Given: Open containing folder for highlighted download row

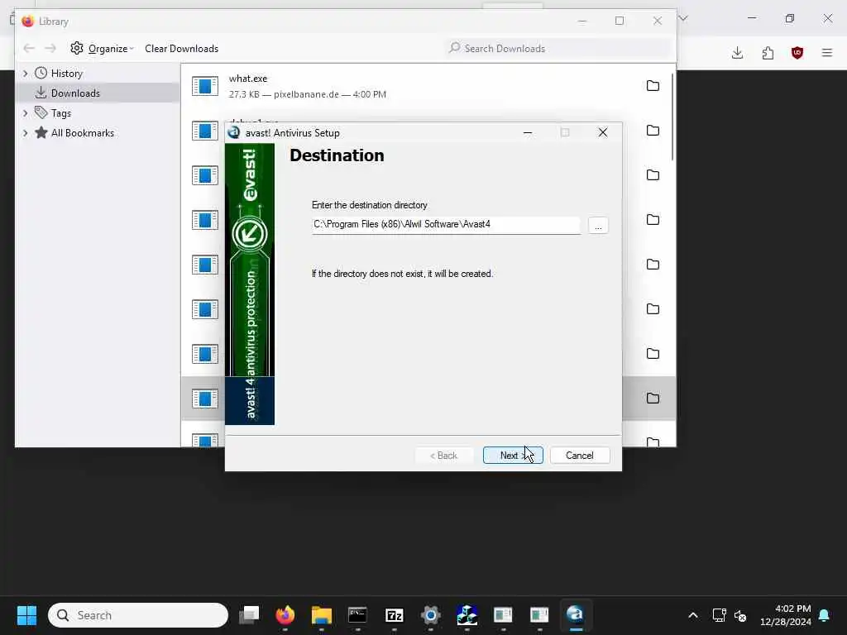Looking at the screenshot, I should 653,399.
